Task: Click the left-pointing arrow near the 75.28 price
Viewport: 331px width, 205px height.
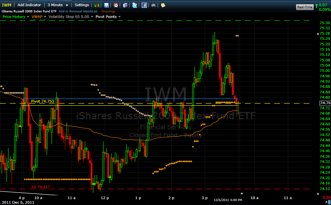Action: (x=318, y=34)
